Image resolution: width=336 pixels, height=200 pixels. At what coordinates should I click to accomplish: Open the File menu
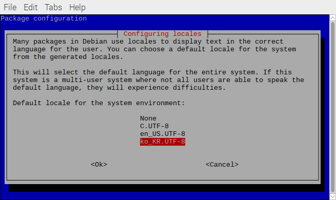click(x=10, y=7)
